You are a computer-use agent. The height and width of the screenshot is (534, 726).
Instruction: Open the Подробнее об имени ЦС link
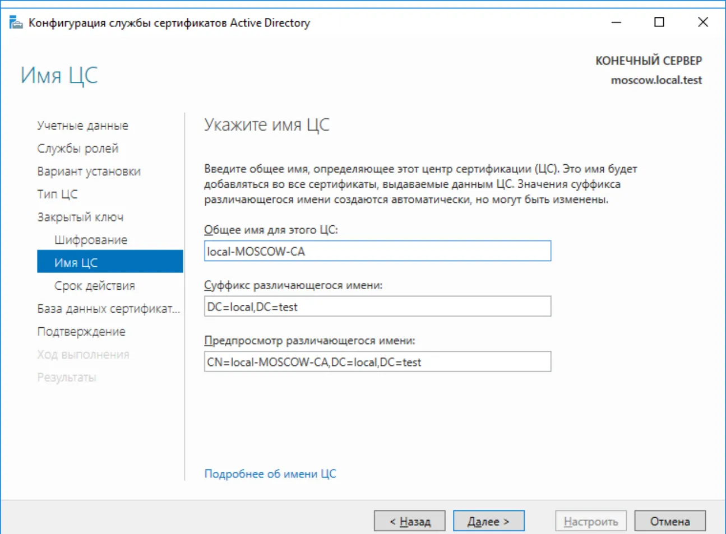pos(270,474)
